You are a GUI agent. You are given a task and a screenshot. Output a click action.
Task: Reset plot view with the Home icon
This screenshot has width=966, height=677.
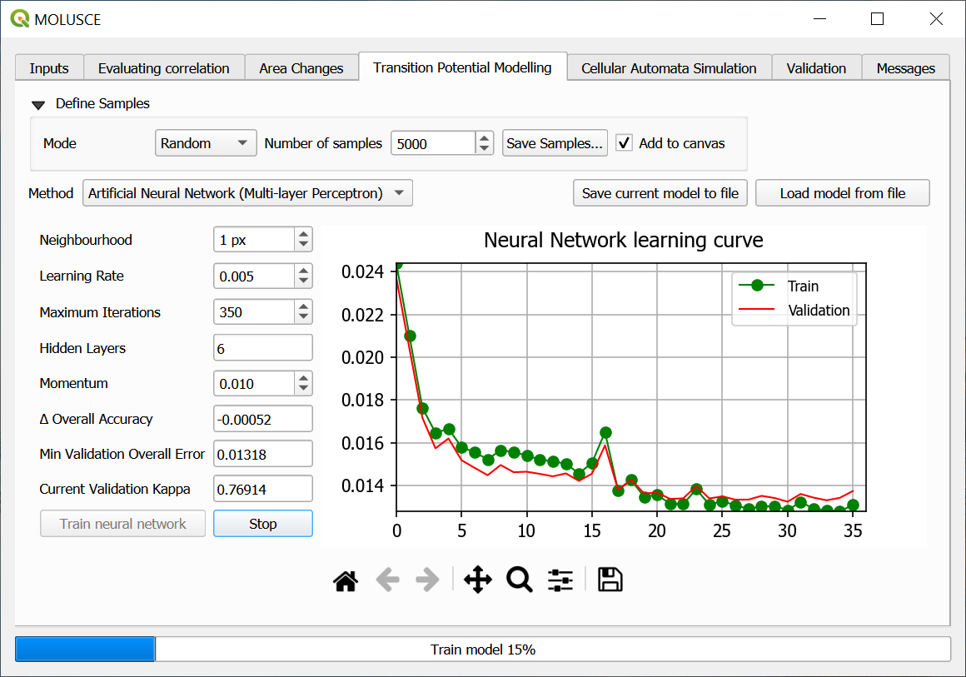346,580
